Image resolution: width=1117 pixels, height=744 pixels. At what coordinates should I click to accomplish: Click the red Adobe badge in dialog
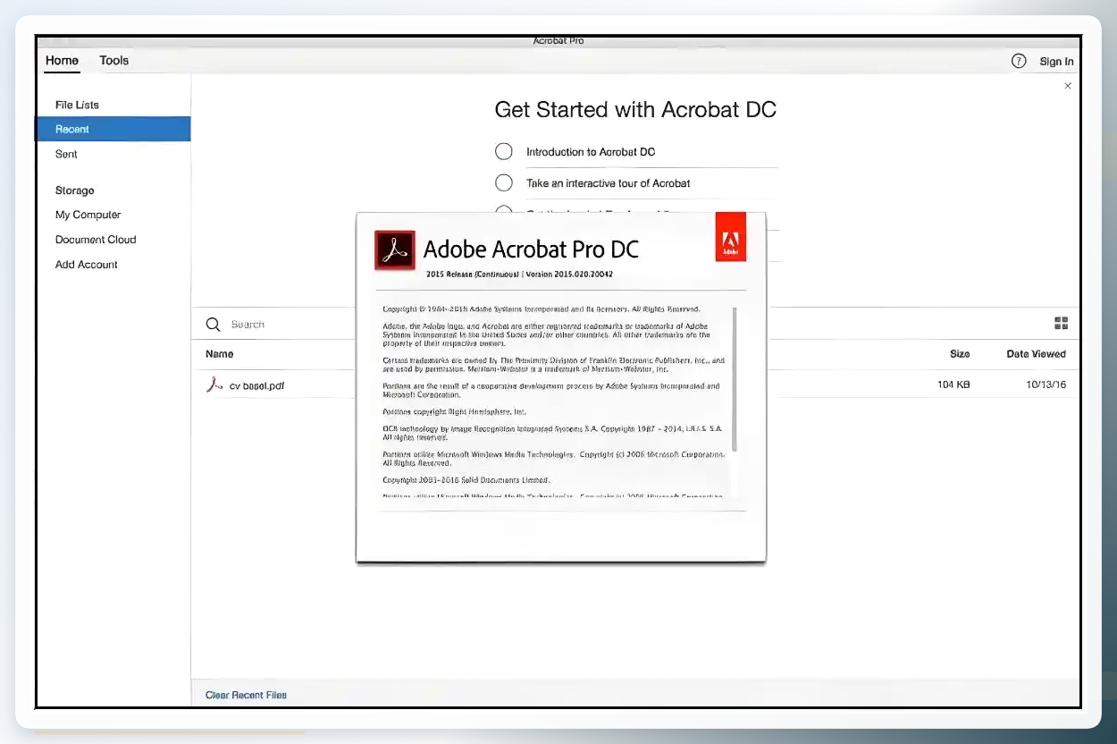pos(730,237)
